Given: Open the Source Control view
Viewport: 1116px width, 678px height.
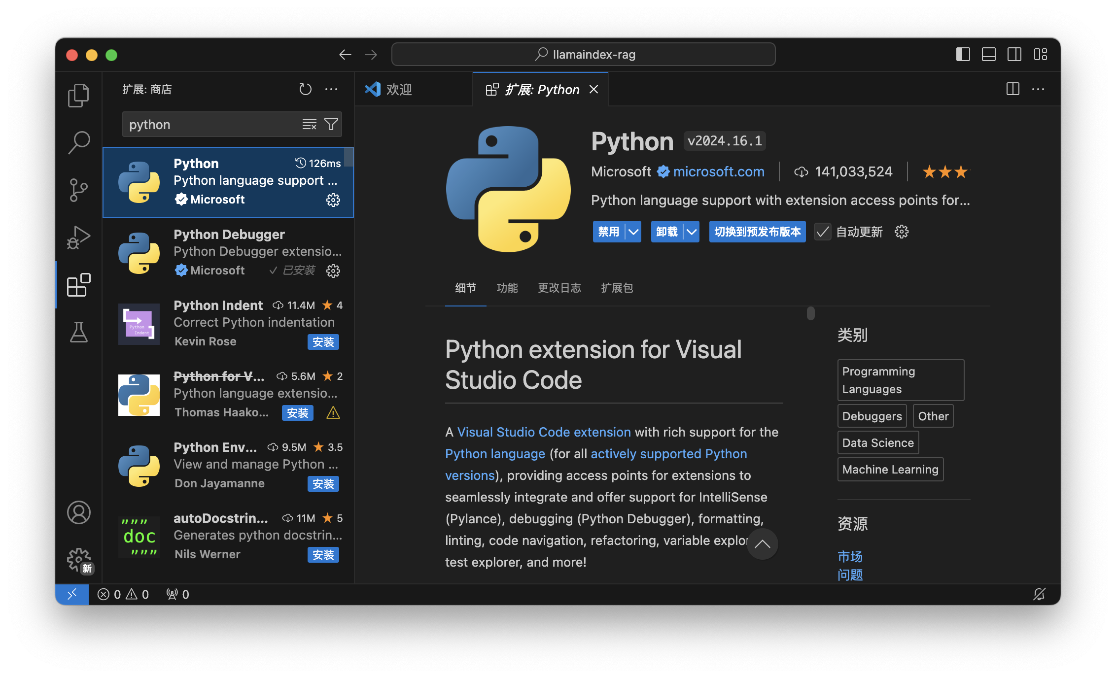Looking at the screenshot, I should (78, 190).
